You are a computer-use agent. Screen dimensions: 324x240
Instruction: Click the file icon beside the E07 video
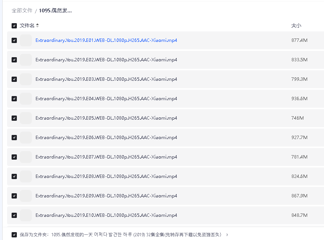pyautogui.click(x=26, y=157)
